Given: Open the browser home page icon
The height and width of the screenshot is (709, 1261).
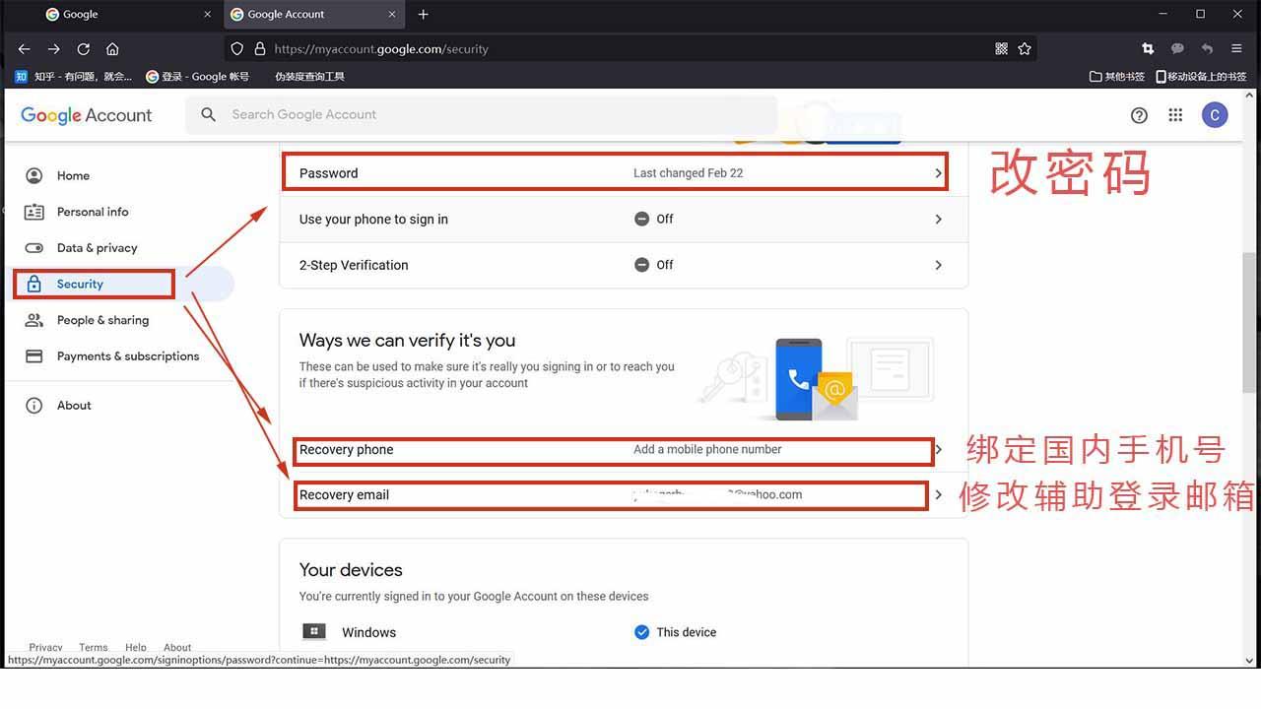Looking at the screenshot, I should (112, 48).
